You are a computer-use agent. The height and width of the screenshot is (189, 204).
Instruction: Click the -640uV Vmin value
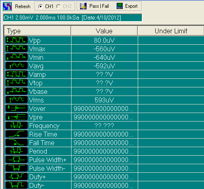pyautogui.click(x=104, y=57)
